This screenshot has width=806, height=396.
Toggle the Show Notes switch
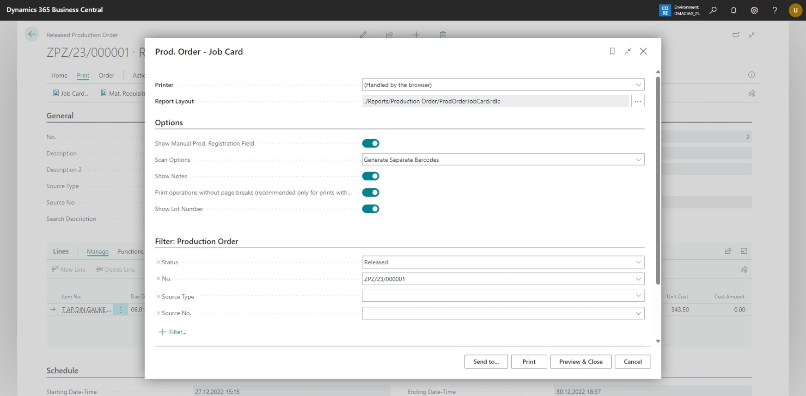371,176
